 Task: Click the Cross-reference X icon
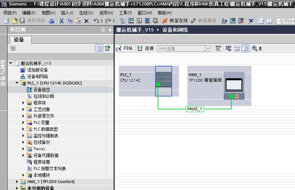tap(251, 21)
